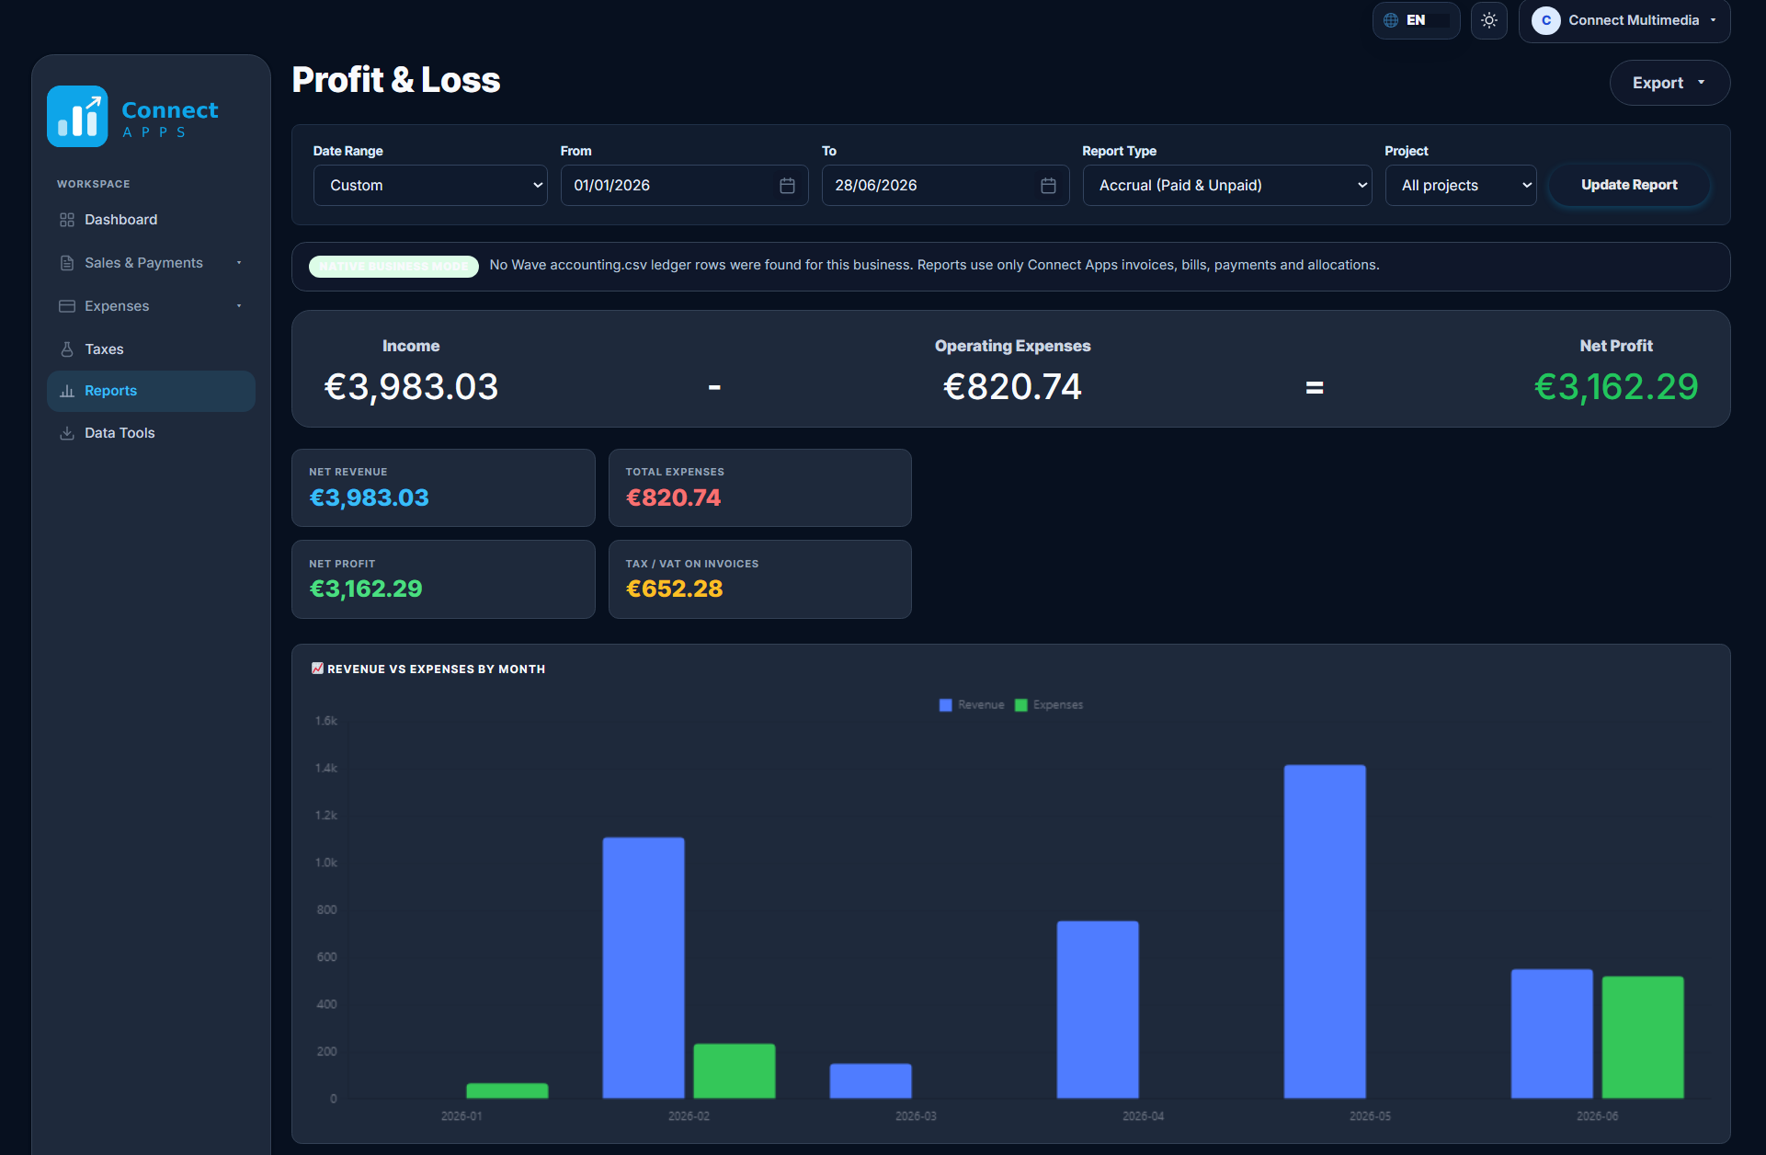The height and width of the screenshot is (1155, 1766).
Task: Click the Operating Expenses €820.74 value
Action: (x=1012, y=387)
